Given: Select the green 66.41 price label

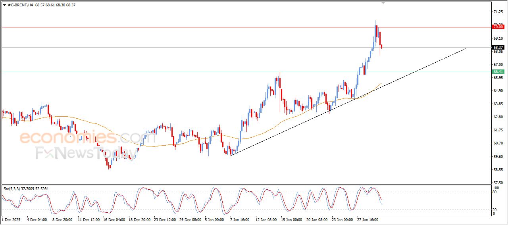Looking at the screenshot, I should tap(498, 71).
